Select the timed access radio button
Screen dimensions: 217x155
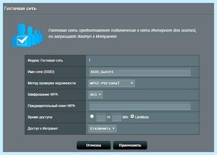[92, 116]
